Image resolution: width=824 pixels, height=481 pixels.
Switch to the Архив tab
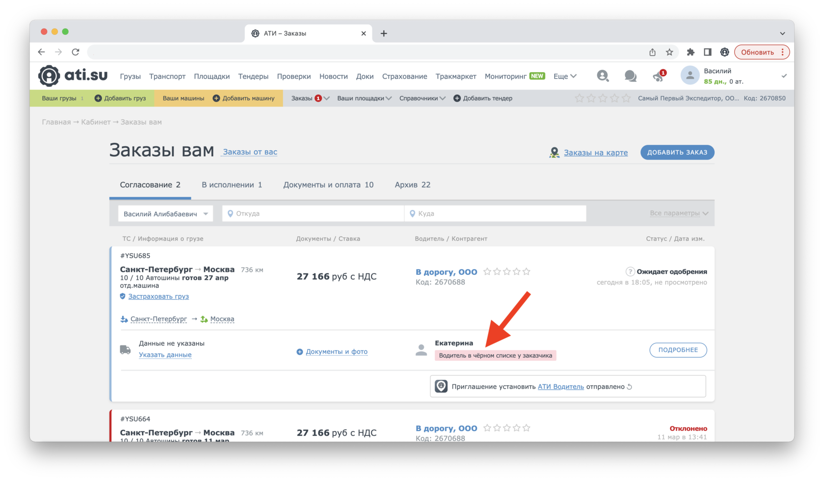point(412,185)
